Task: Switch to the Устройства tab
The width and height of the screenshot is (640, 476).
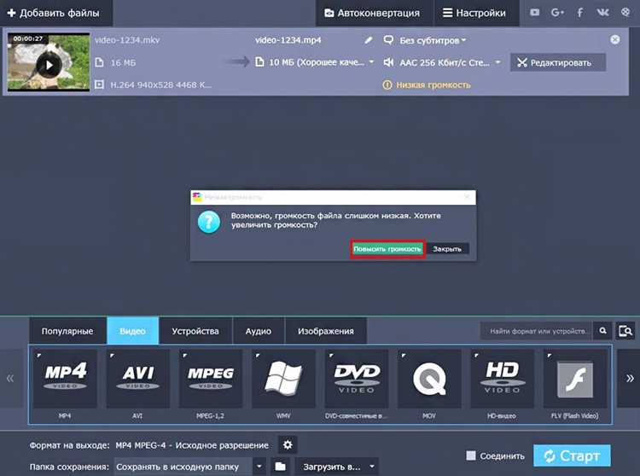Action: (x=195, y=331)
